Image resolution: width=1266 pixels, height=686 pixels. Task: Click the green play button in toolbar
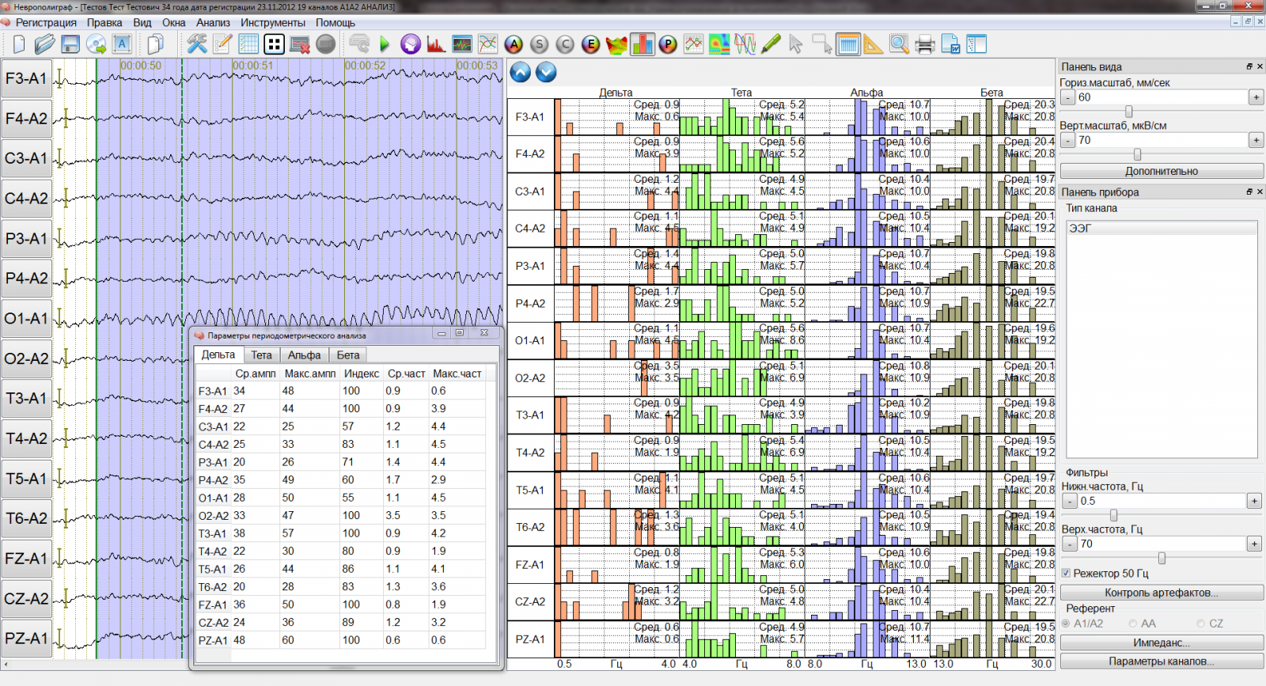385,44
